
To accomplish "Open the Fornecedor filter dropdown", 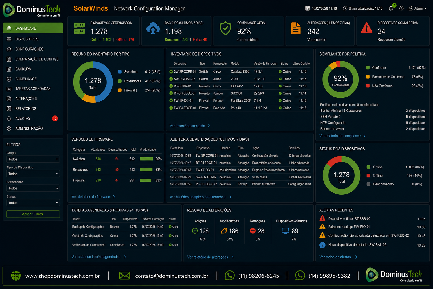I will (x=33, y=188).
